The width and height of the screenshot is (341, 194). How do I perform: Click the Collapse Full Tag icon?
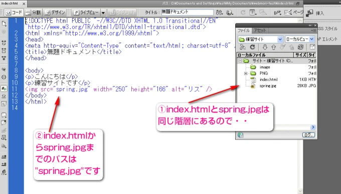pos(4,43)
